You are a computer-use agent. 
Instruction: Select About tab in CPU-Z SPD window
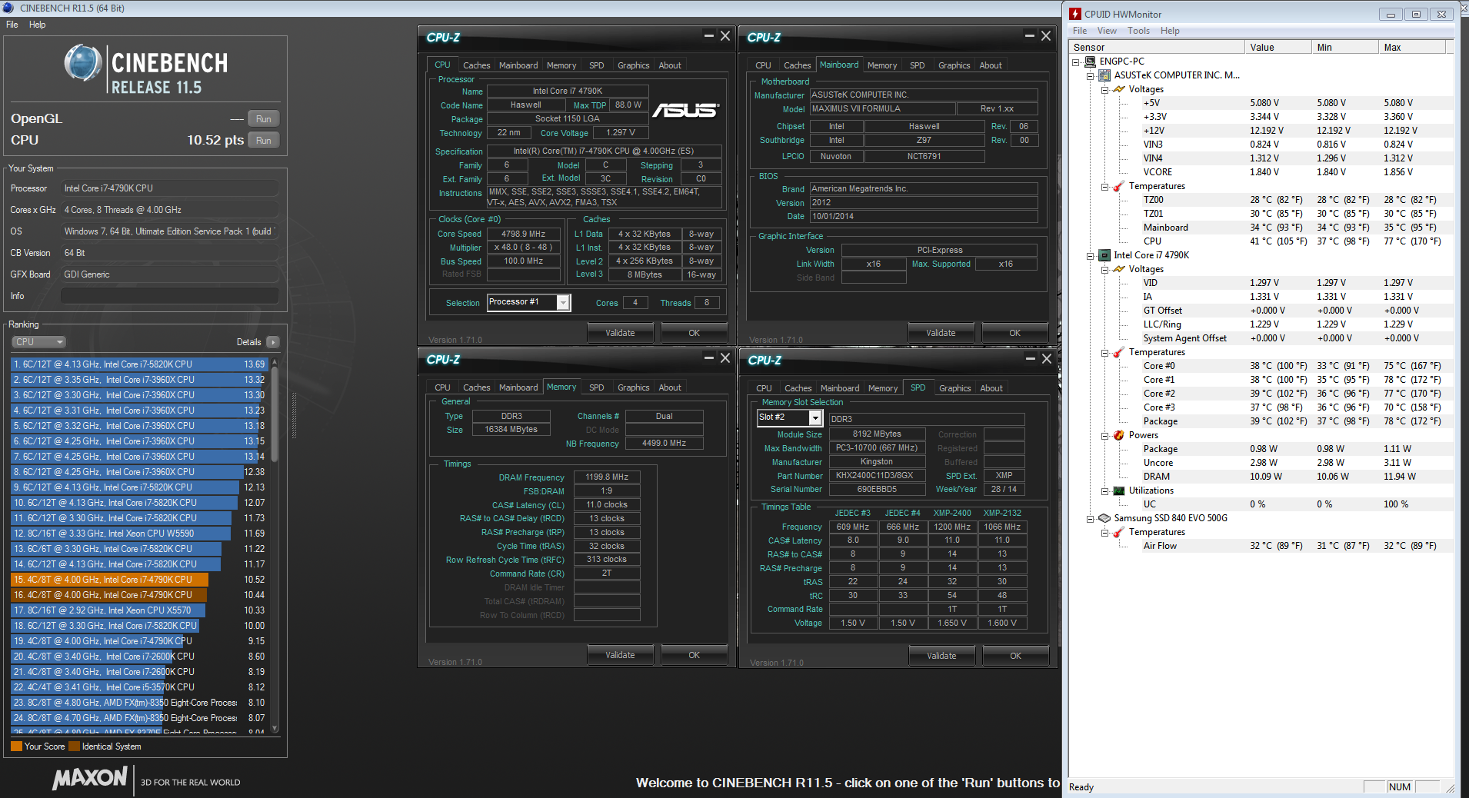click(x=991, y=388)
